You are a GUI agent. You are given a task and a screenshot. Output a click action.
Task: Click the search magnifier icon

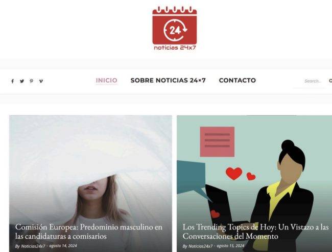[330, 81]
